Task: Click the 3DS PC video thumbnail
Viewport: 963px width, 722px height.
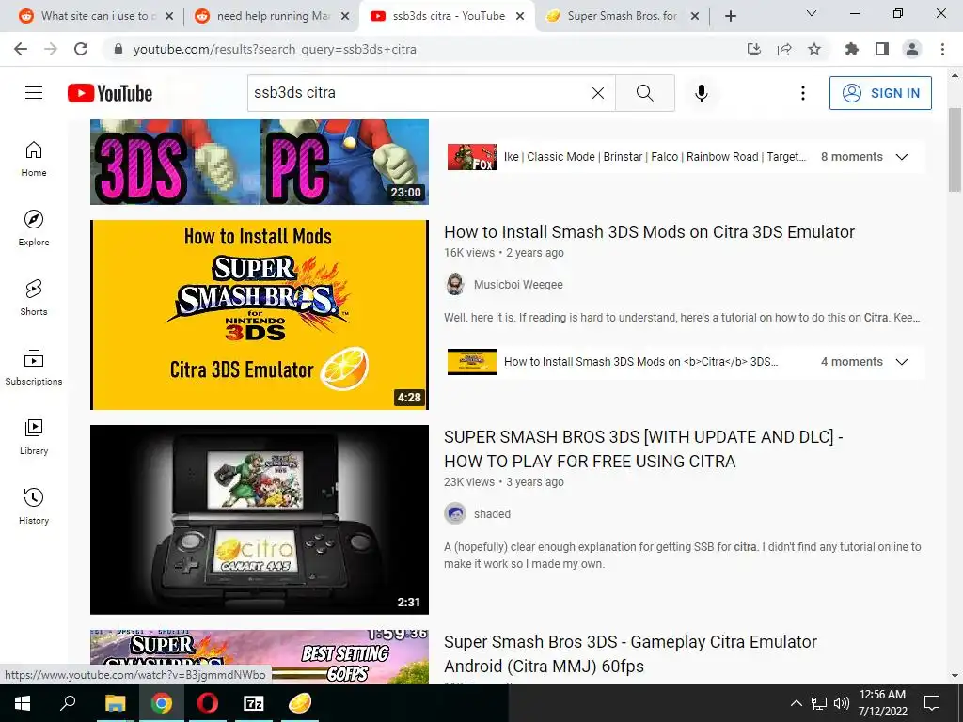Action: point(260,162)
